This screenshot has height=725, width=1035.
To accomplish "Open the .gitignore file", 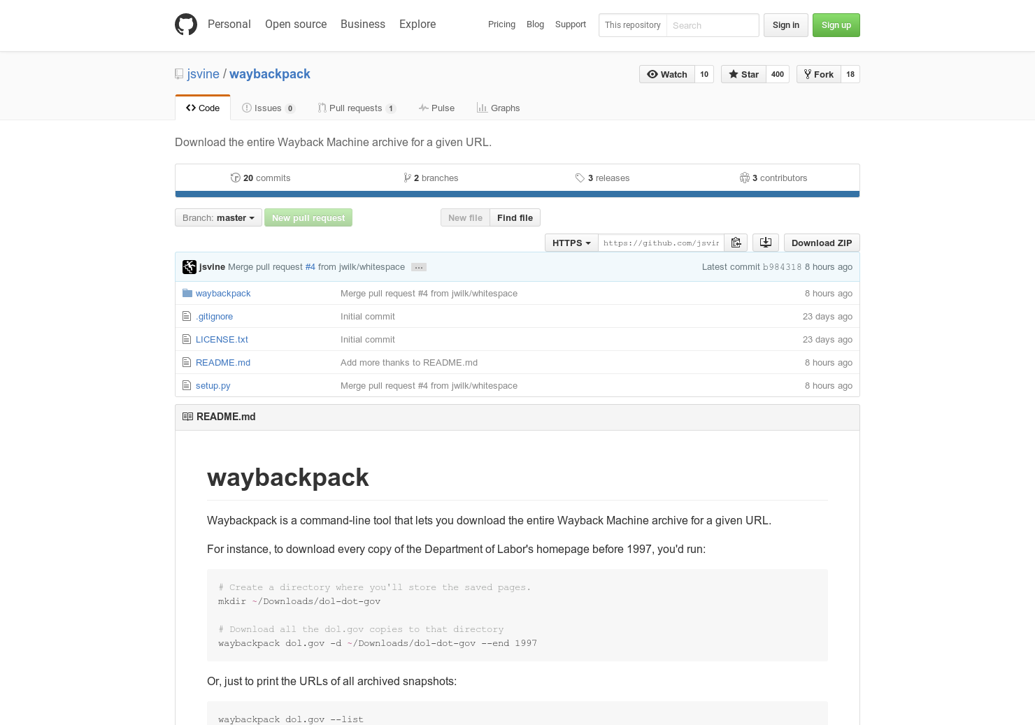I will click(x=214, y=316).
